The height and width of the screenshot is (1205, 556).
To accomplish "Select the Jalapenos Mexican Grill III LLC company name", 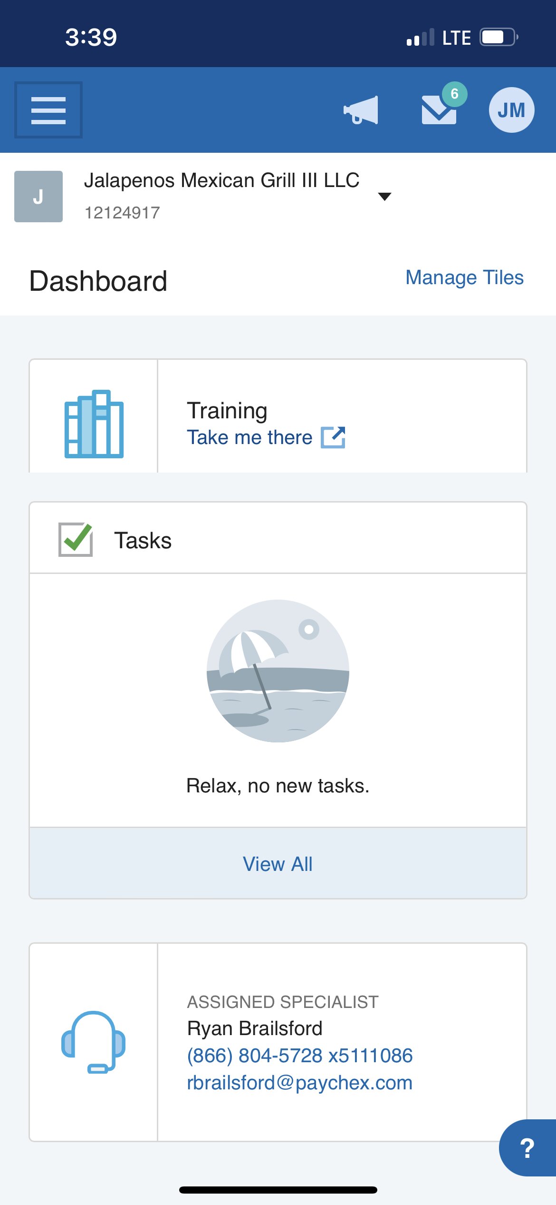I will pos(221,180).
